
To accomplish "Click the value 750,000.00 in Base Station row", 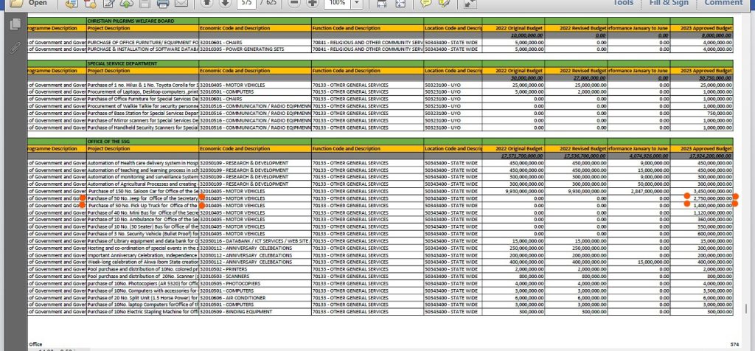I will [x=720, y=113].
